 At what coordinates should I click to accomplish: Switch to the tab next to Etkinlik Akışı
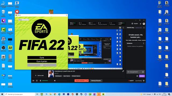[x=139, y=28]
